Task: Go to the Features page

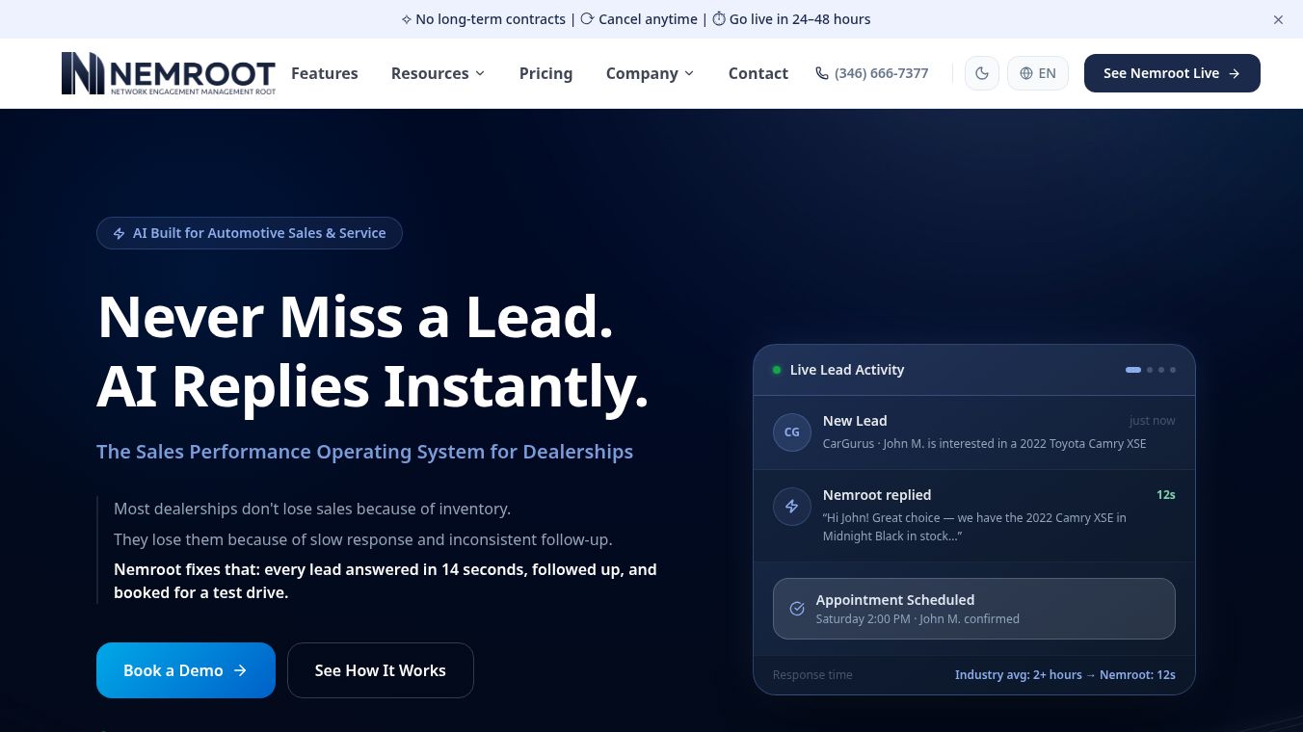Action: point(325,73)
